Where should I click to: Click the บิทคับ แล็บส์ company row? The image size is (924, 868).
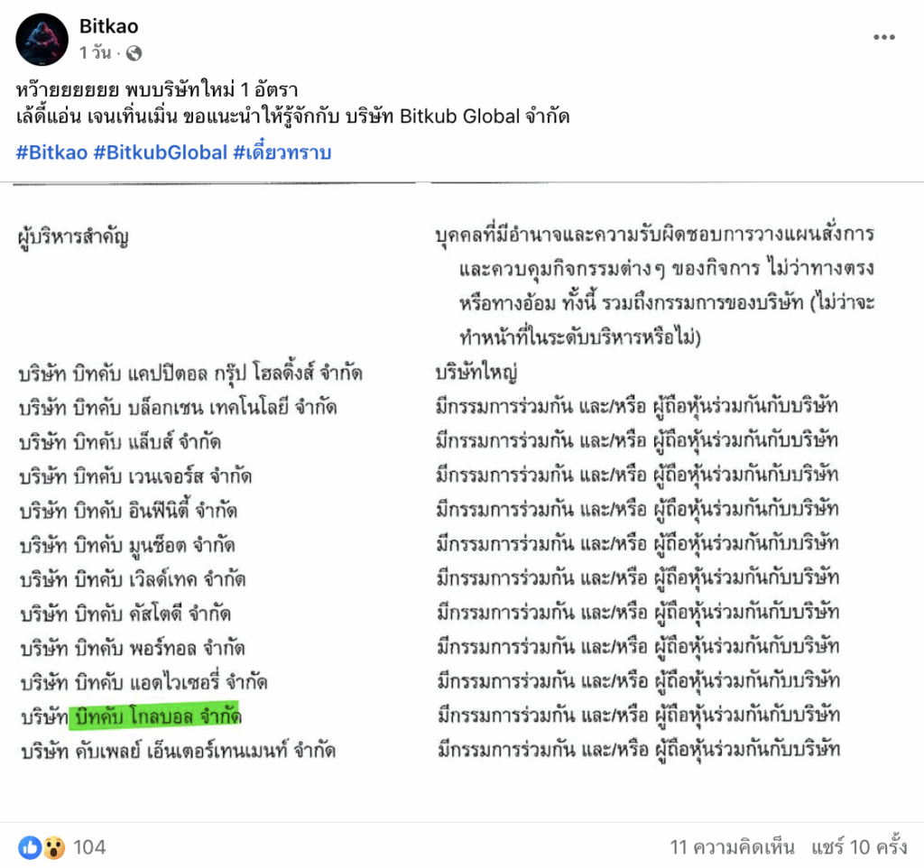(x=120, y=442)
